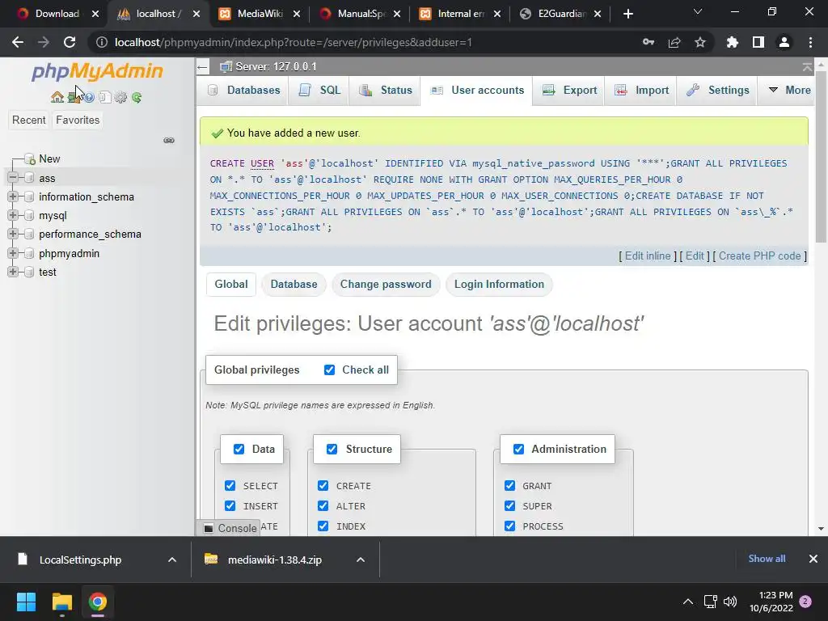The height and width of the screenshot is (621, 828).
Task: Click the browser address bar URL
Action: [x=293, y=42]
